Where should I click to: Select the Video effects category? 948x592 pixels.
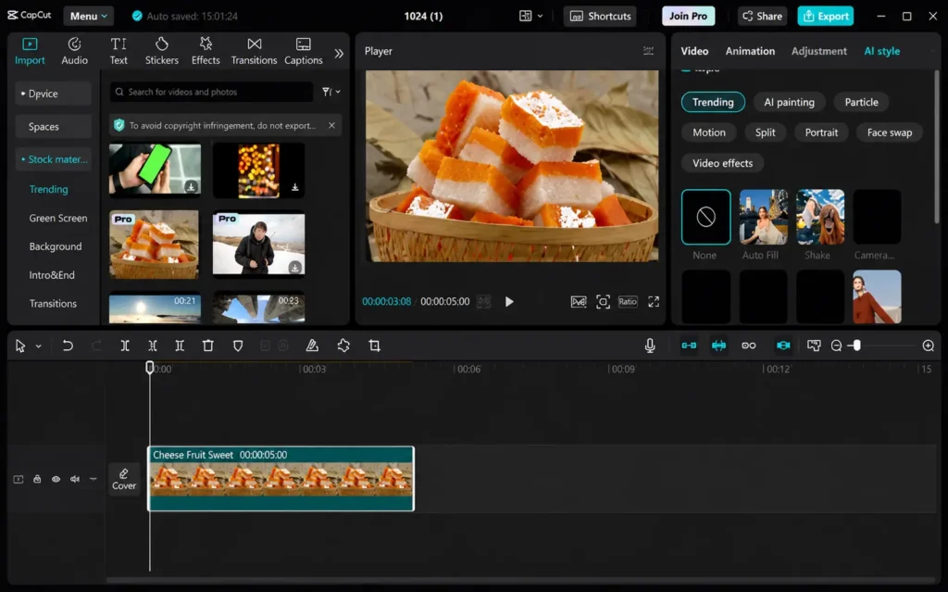pos(722,163)
